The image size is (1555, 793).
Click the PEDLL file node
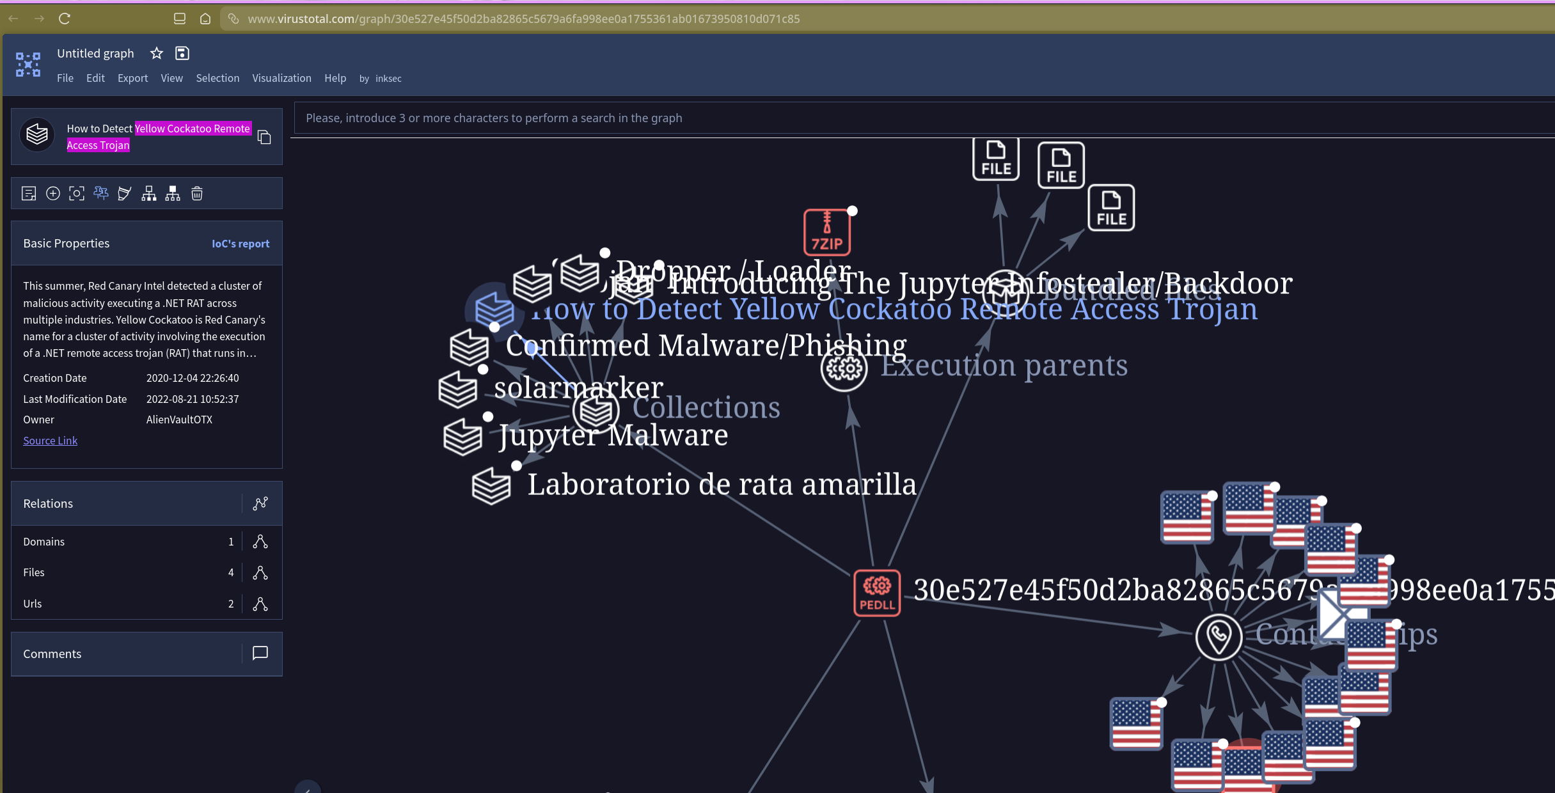[x=877, y=593]
